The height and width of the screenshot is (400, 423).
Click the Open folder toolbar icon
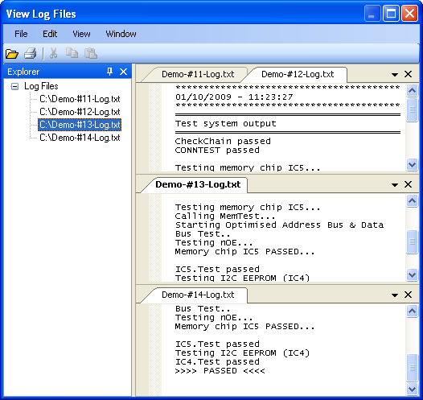12,53
